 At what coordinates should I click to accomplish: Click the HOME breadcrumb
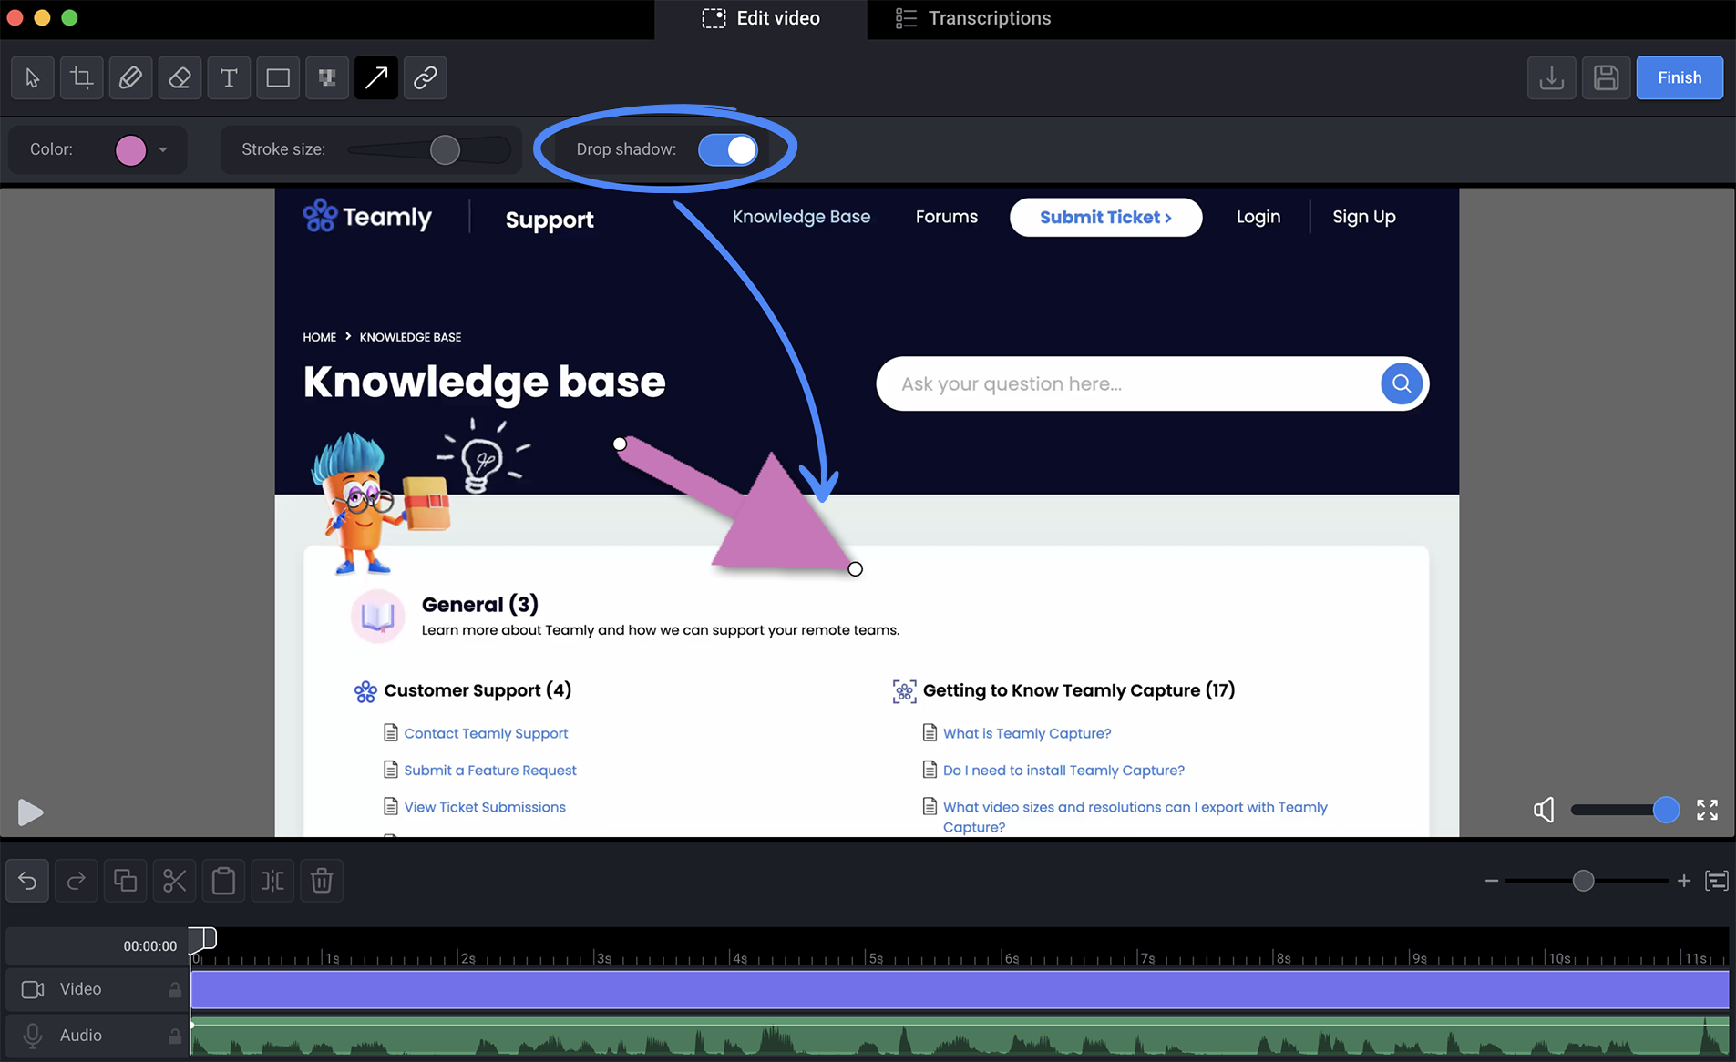[x=319, y=337]
